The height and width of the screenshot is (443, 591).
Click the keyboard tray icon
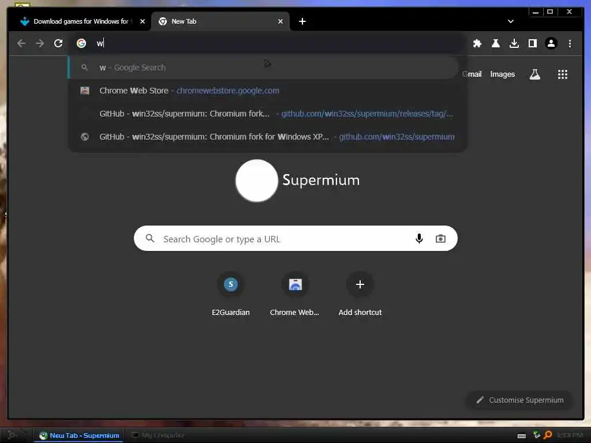click(x=522, y=436)
